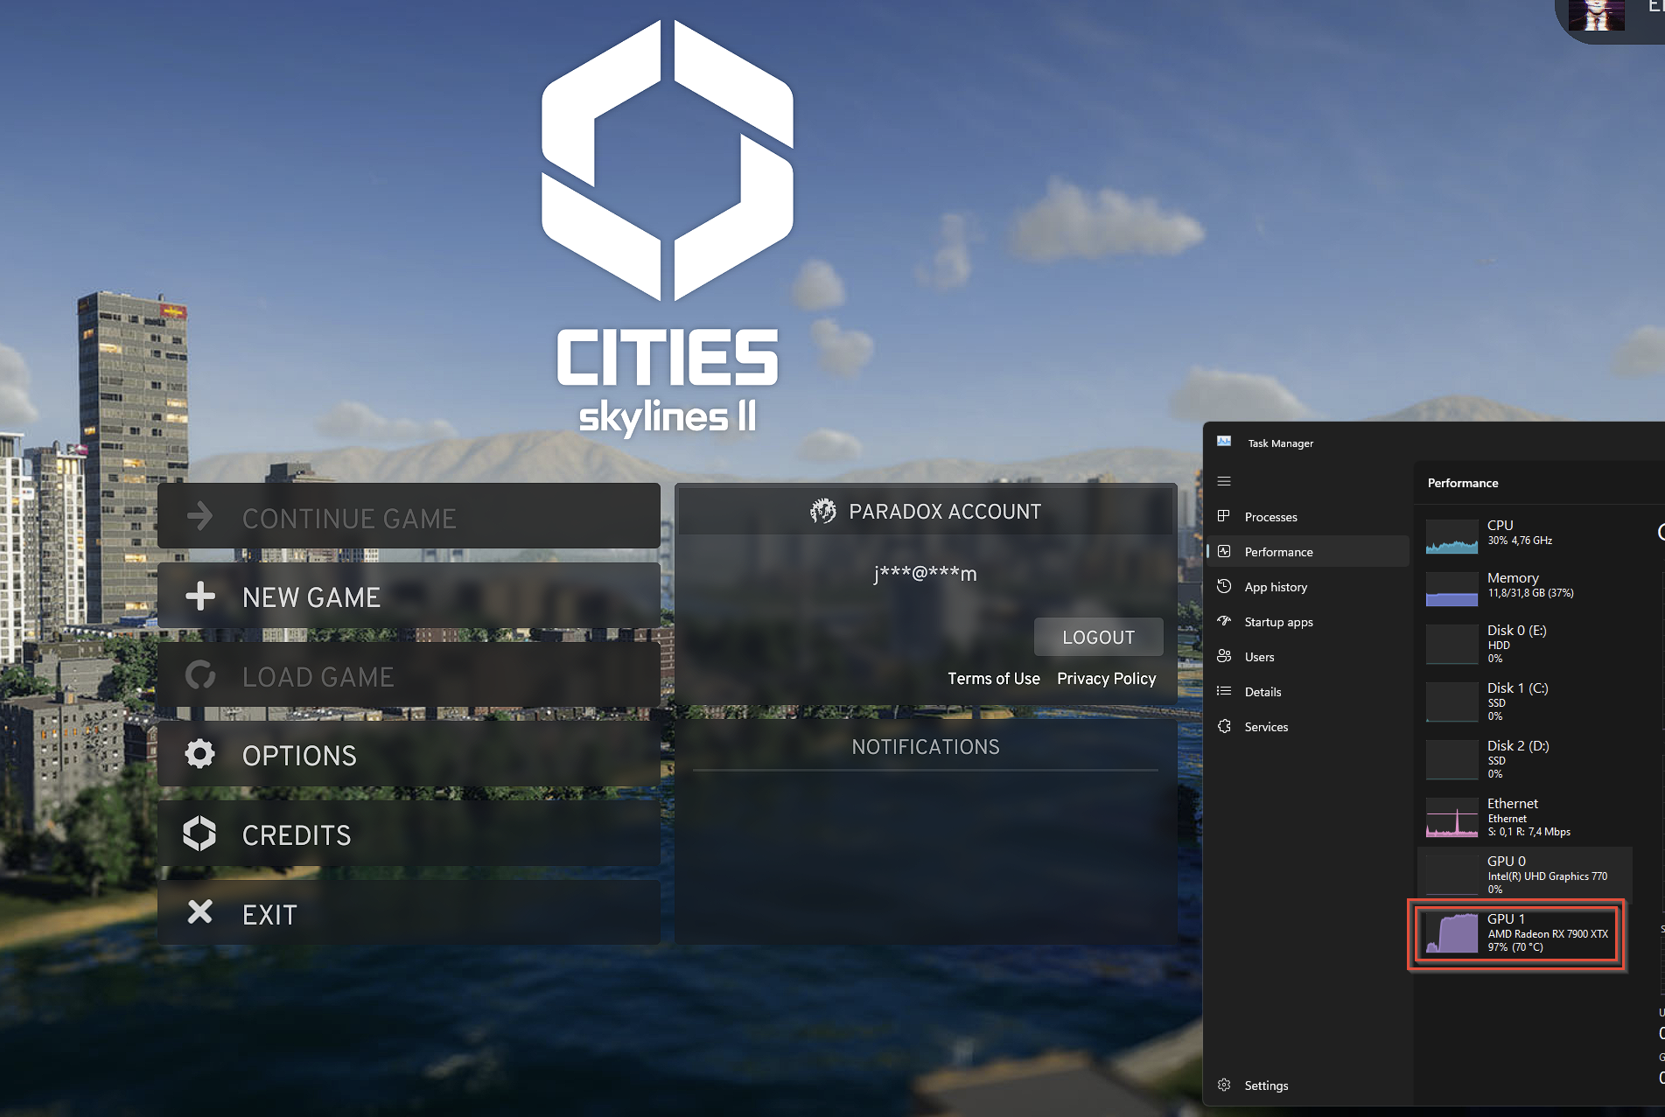This screenshot has width=1665, height=1117.
Task: Open the Terms of Use link
Action: point(993,679)
